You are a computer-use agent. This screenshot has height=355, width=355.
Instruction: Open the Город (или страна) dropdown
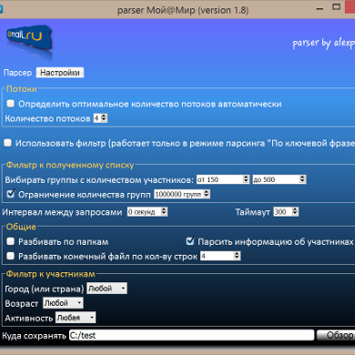pyautogui.click(x=106, y=289)
